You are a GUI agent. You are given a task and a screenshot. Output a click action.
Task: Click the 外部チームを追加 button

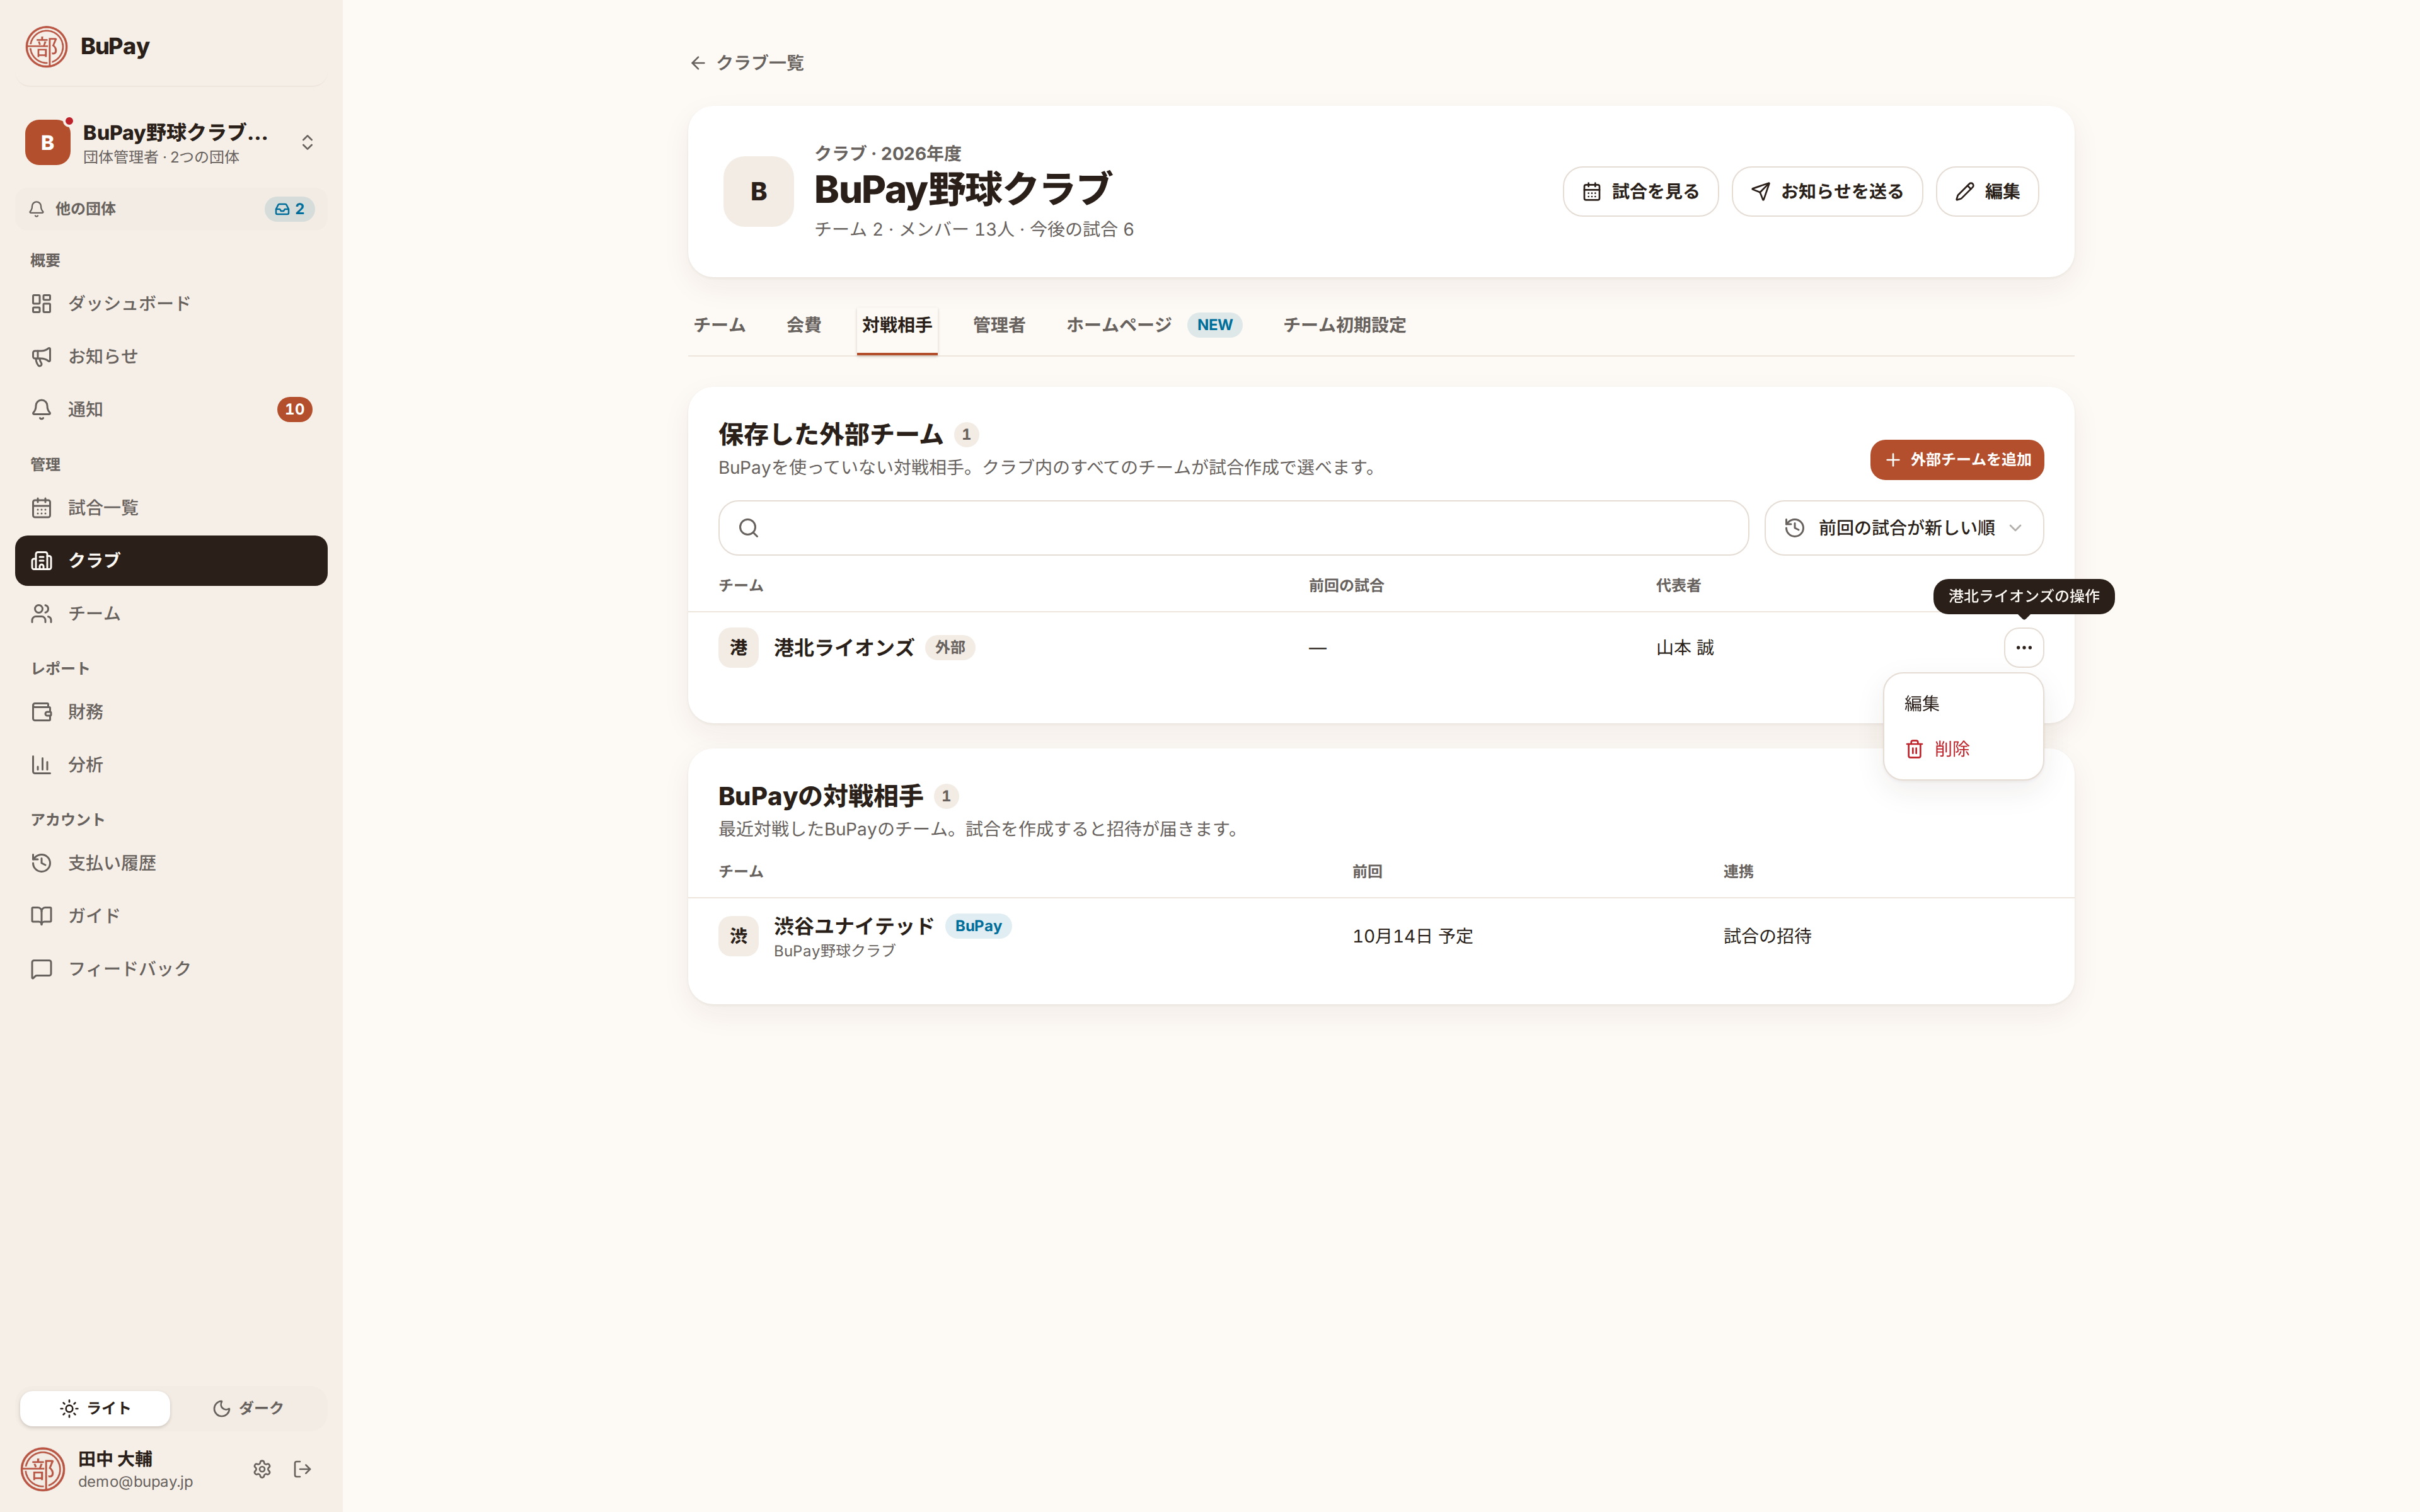1956,460
